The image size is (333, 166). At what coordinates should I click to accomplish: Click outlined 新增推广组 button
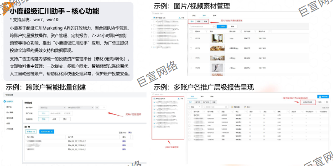31,132
